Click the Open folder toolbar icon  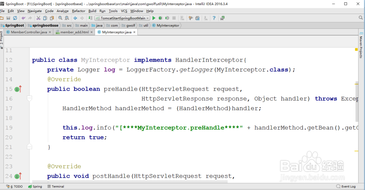(1, 18)
